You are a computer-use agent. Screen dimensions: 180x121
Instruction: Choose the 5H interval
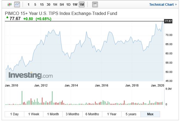click(x=62, y=5)
